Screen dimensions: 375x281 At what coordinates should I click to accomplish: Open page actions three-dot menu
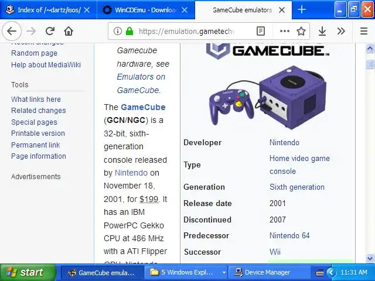click(284, 31)
